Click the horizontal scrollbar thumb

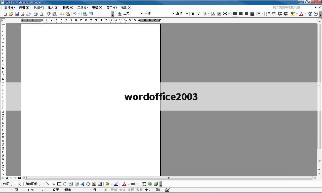click(169, 178)
